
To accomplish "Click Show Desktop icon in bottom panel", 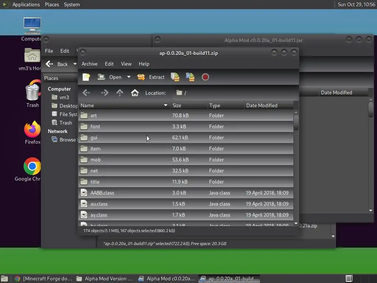I will point(4,279).
